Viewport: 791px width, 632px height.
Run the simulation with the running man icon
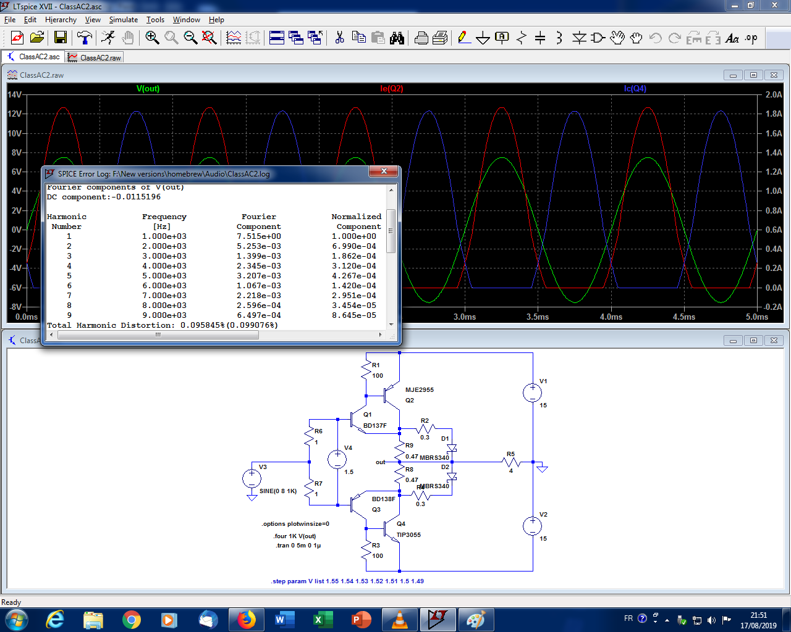[108, 38]
